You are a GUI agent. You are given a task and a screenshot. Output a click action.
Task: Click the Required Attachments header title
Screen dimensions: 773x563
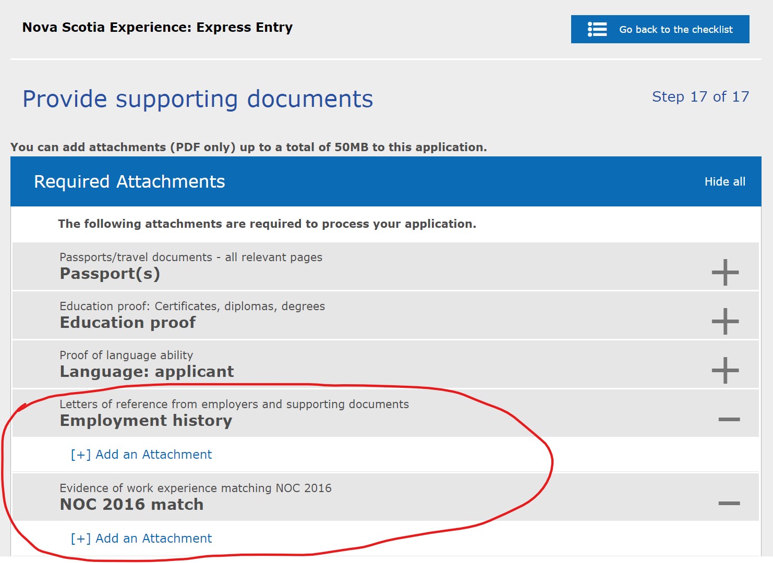point(129,181)
